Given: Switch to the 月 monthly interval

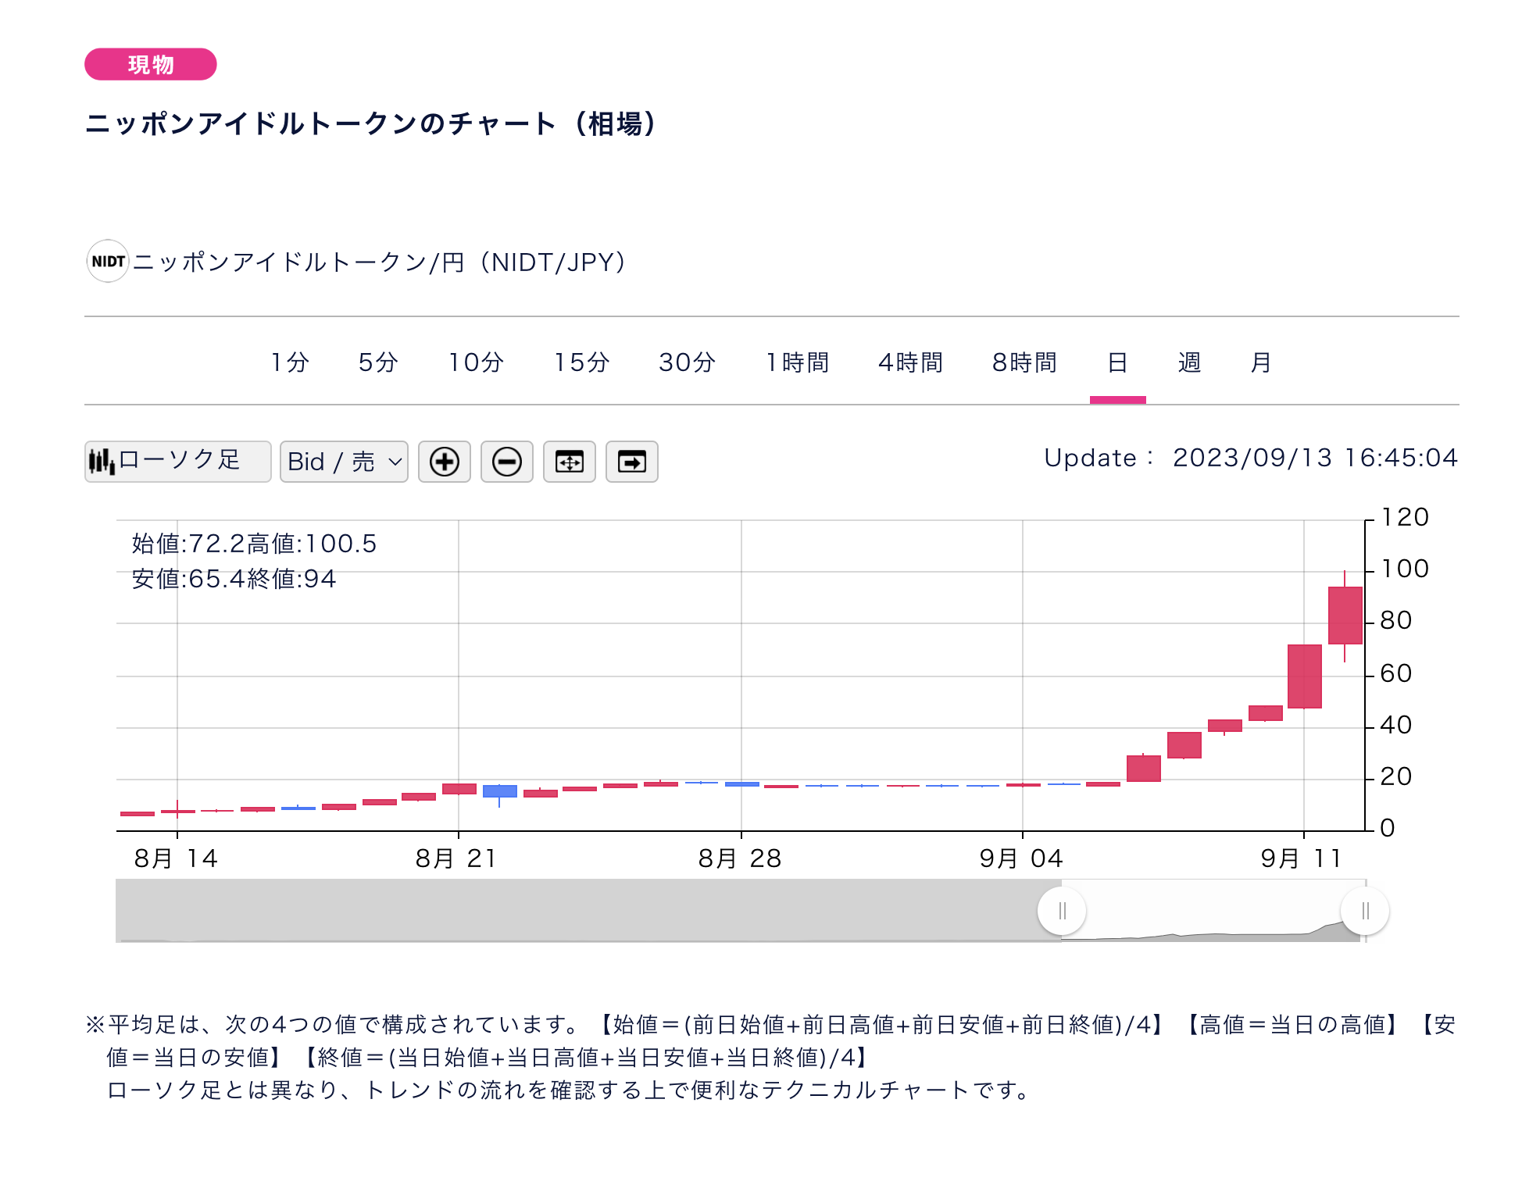Looking at the screenshot, I should tap(1259, 362).
